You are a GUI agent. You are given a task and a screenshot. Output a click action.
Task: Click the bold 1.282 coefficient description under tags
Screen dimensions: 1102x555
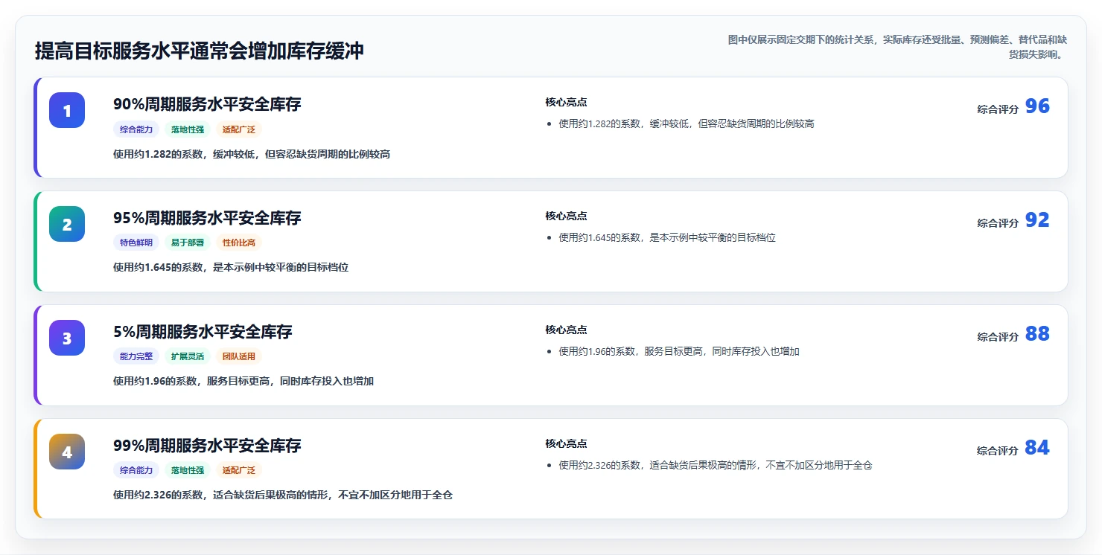252,154
